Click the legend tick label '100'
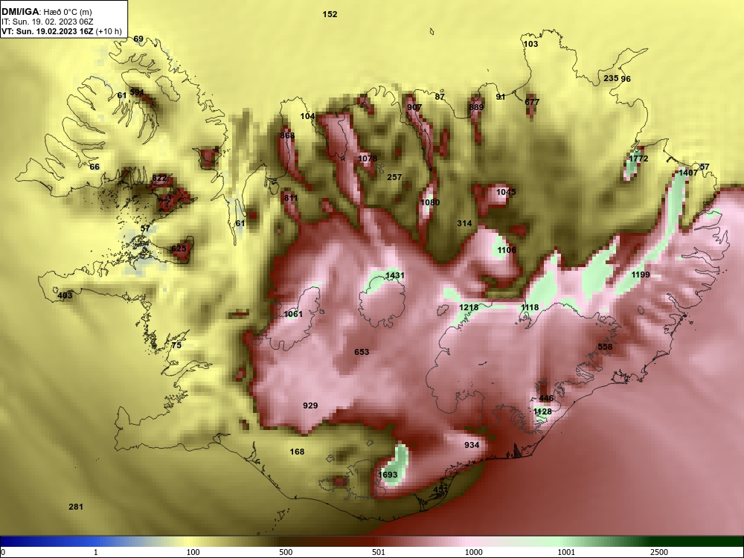 [193, 552]
